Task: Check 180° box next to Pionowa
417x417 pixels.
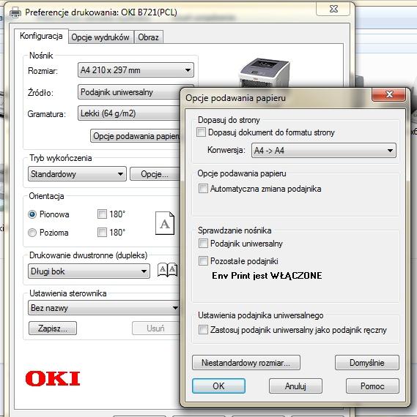Action: click(102, 214)
